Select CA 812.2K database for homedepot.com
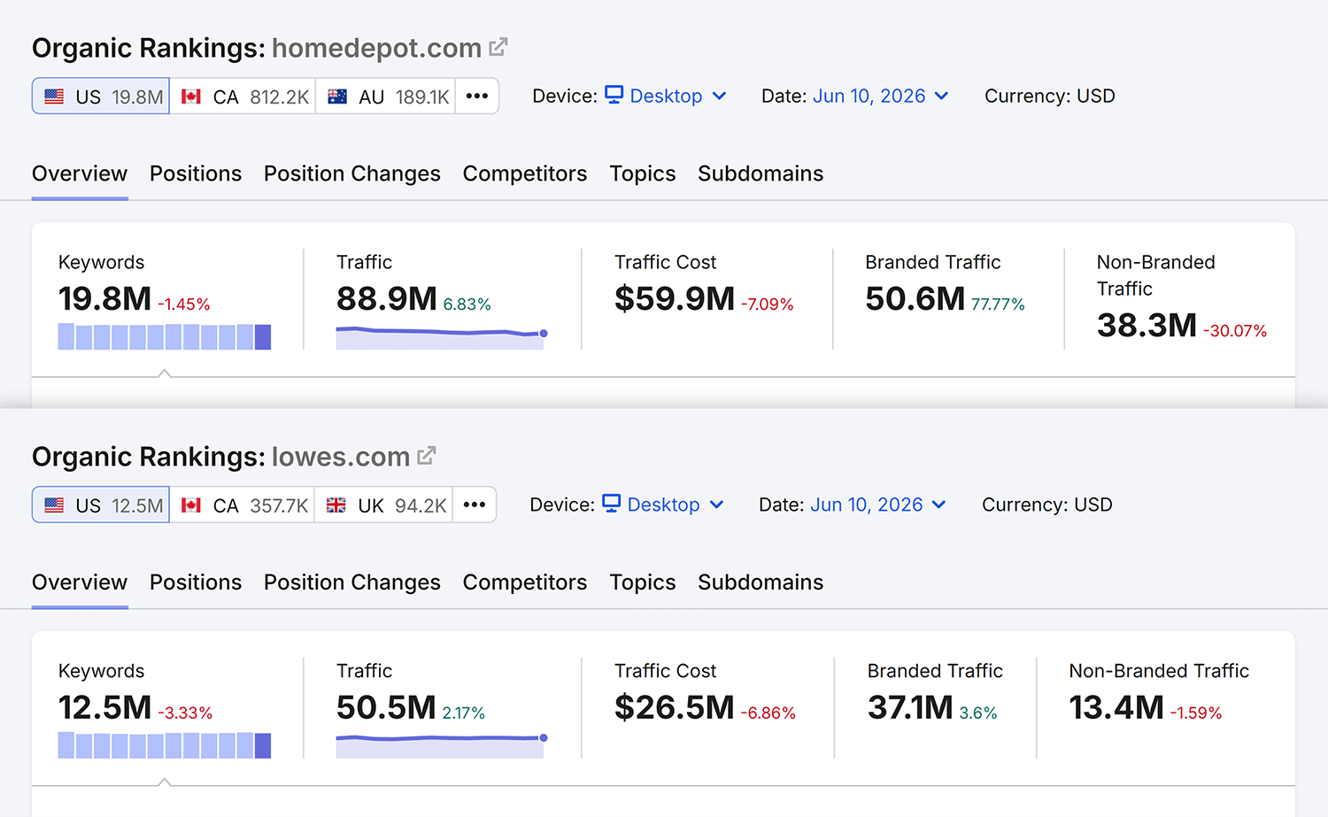The image size is (1328, 817). coord(243,96)
